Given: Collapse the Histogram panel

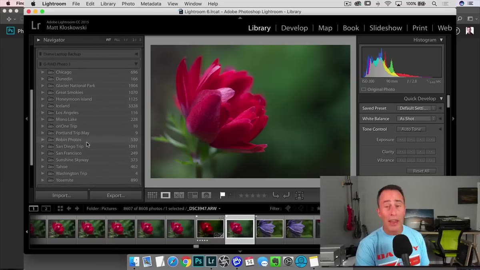Looking at the screenshot, I should tap(441, 40).
